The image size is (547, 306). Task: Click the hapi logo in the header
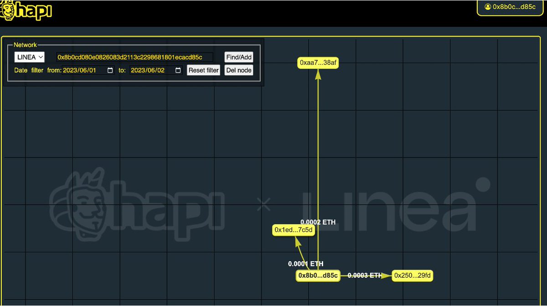[x=26, y=10]
